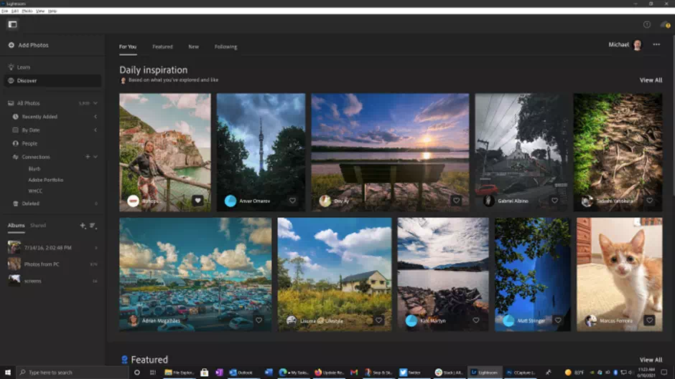The image size is (675, 379).
Task: Open Matt Stringer's profile avatar
Action: (508, 320)
